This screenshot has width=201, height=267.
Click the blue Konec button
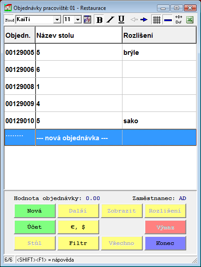(x=165, y=243)
